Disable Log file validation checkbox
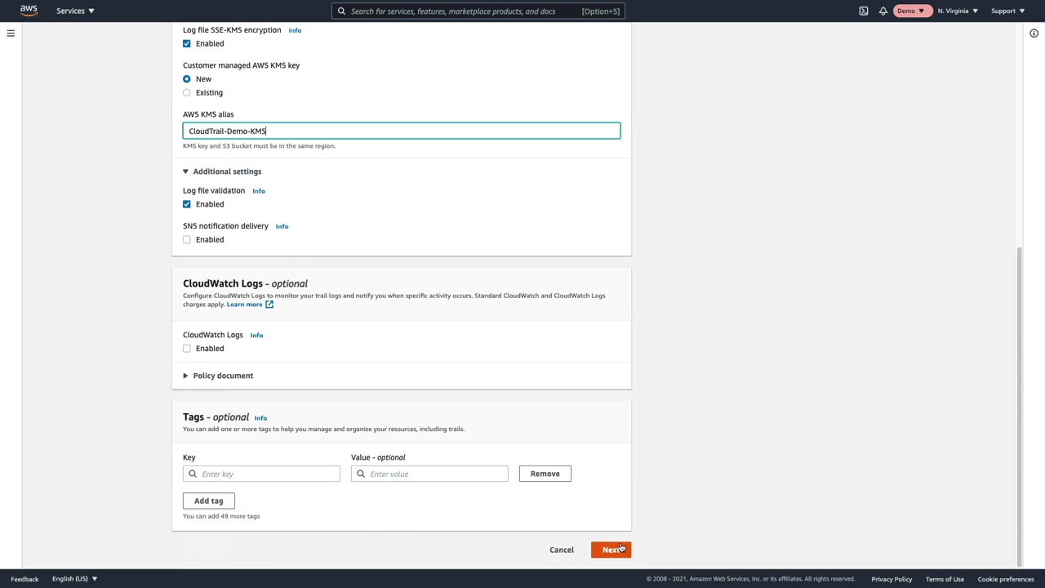1045x588 pixels. 187,204
